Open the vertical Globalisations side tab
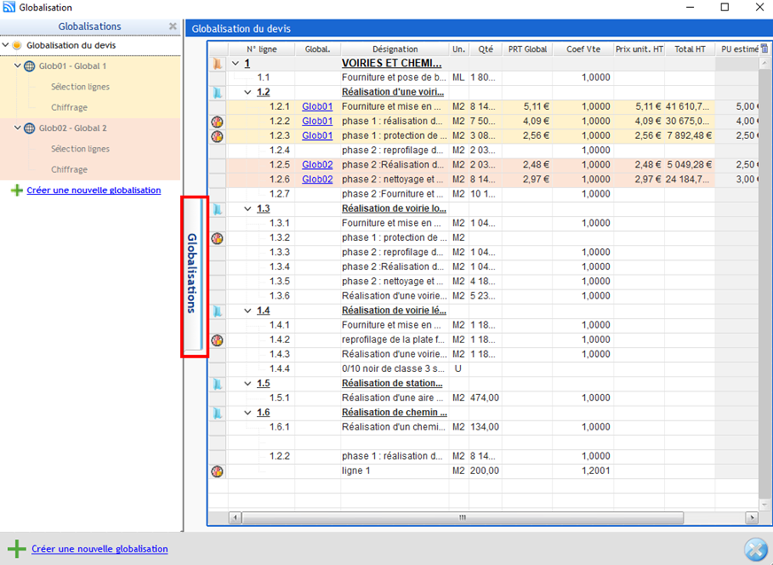Image resolution: width=773 pixels, height=565 pixels. (191, 275)
